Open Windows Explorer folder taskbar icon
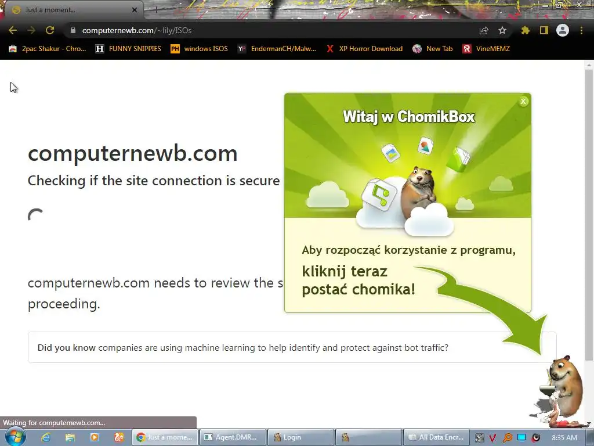Image resolution: width=594 pixels, height=446 pixels. pos(70,437)
